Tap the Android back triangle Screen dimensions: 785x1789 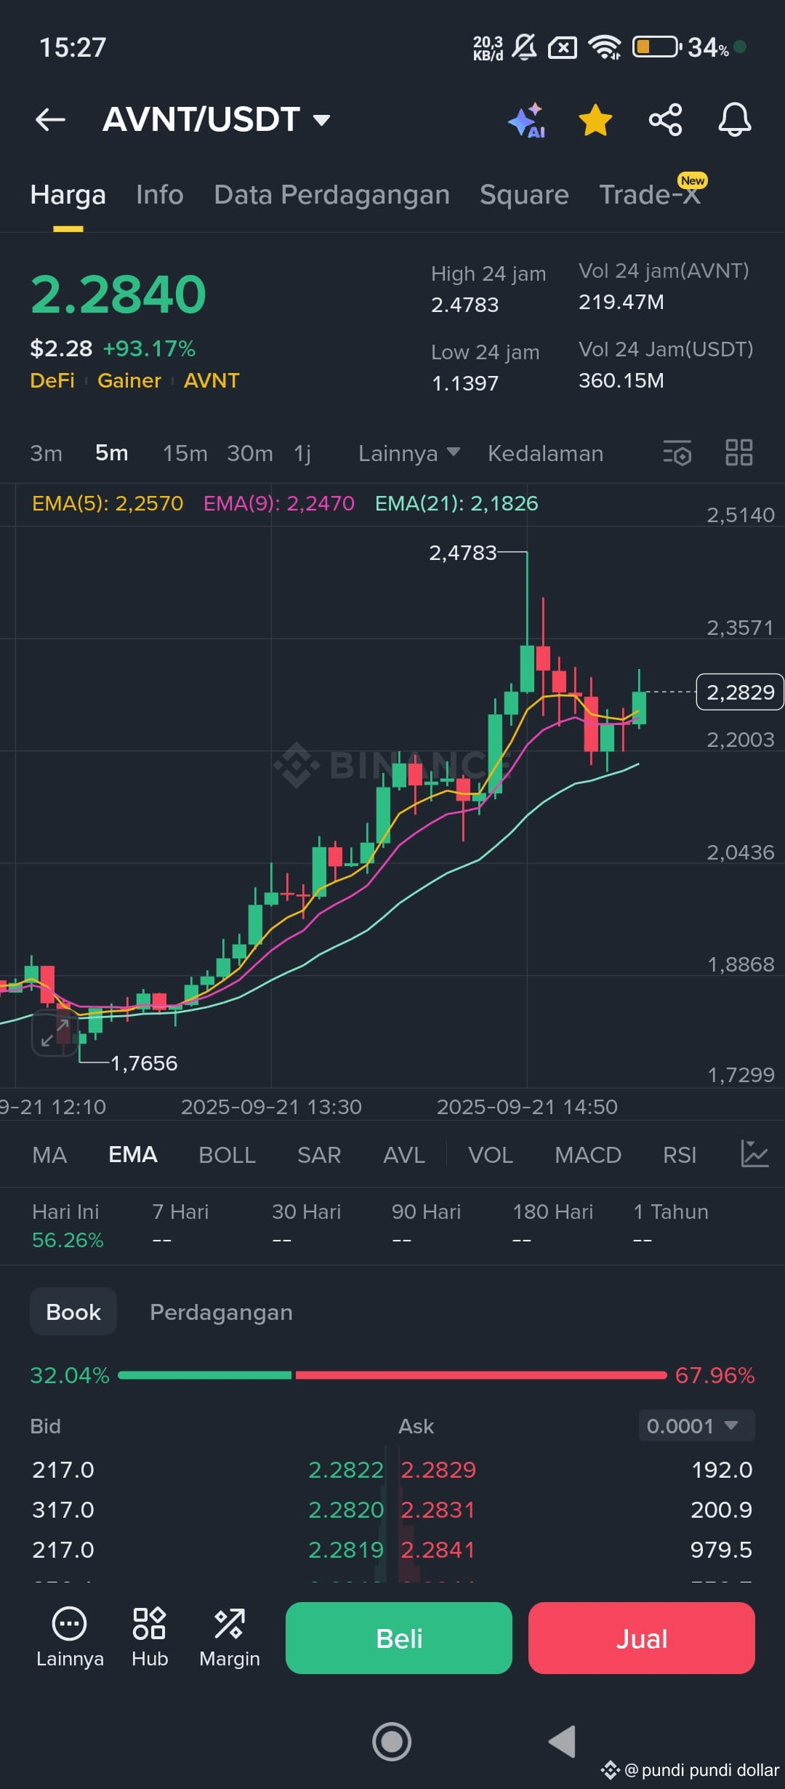[562, 1742]
